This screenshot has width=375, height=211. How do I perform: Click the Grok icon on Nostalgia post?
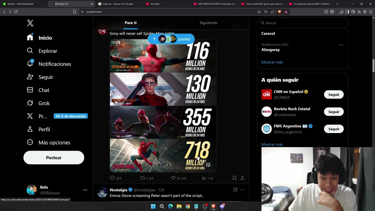(x=235, y=190)
